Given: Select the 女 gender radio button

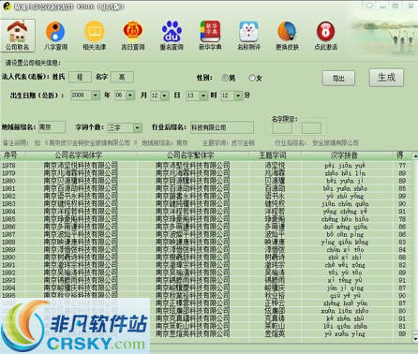Looking at the screenshot, I should point(252,78).
